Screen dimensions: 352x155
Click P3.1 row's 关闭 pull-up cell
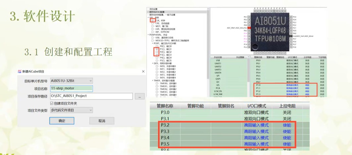tap(287, 119)
